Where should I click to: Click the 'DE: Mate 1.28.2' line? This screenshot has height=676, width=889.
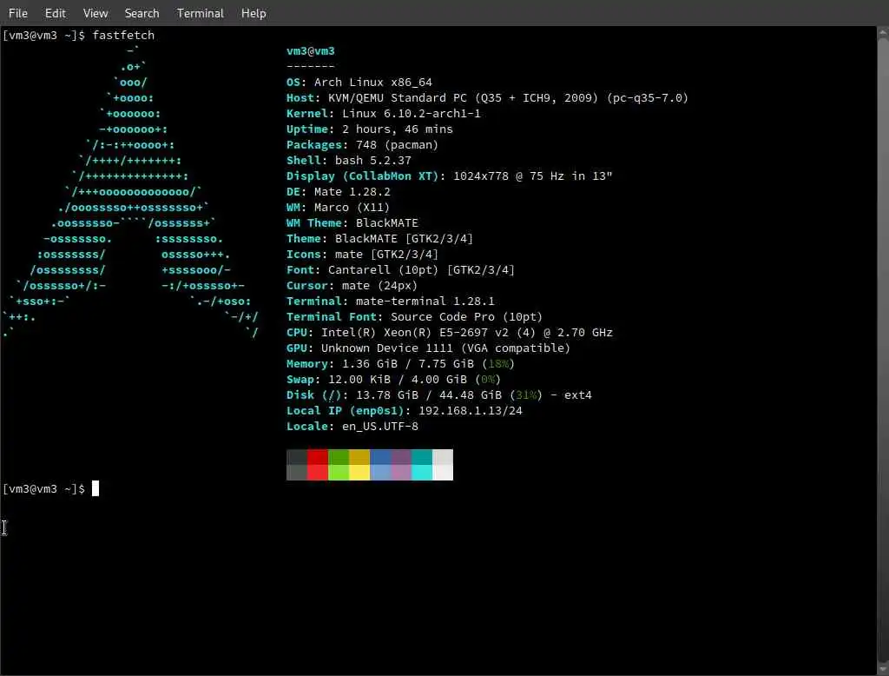[339, 192]
